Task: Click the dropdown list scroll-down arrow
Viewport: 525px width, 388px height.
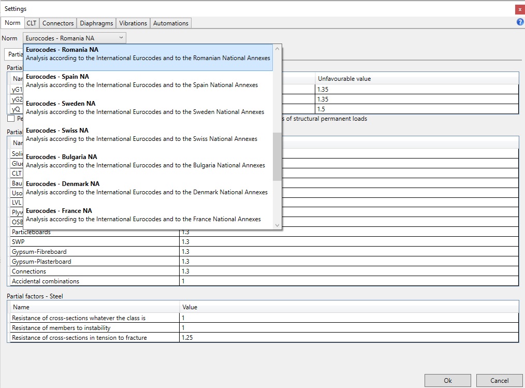Action: point(277,225)
